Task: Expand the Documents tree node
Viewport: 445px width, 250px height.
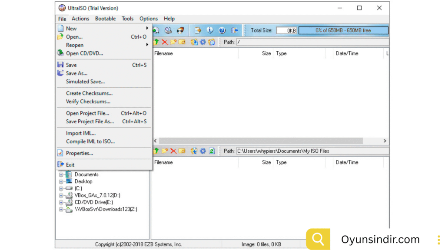Action: (x=61, y=174)
